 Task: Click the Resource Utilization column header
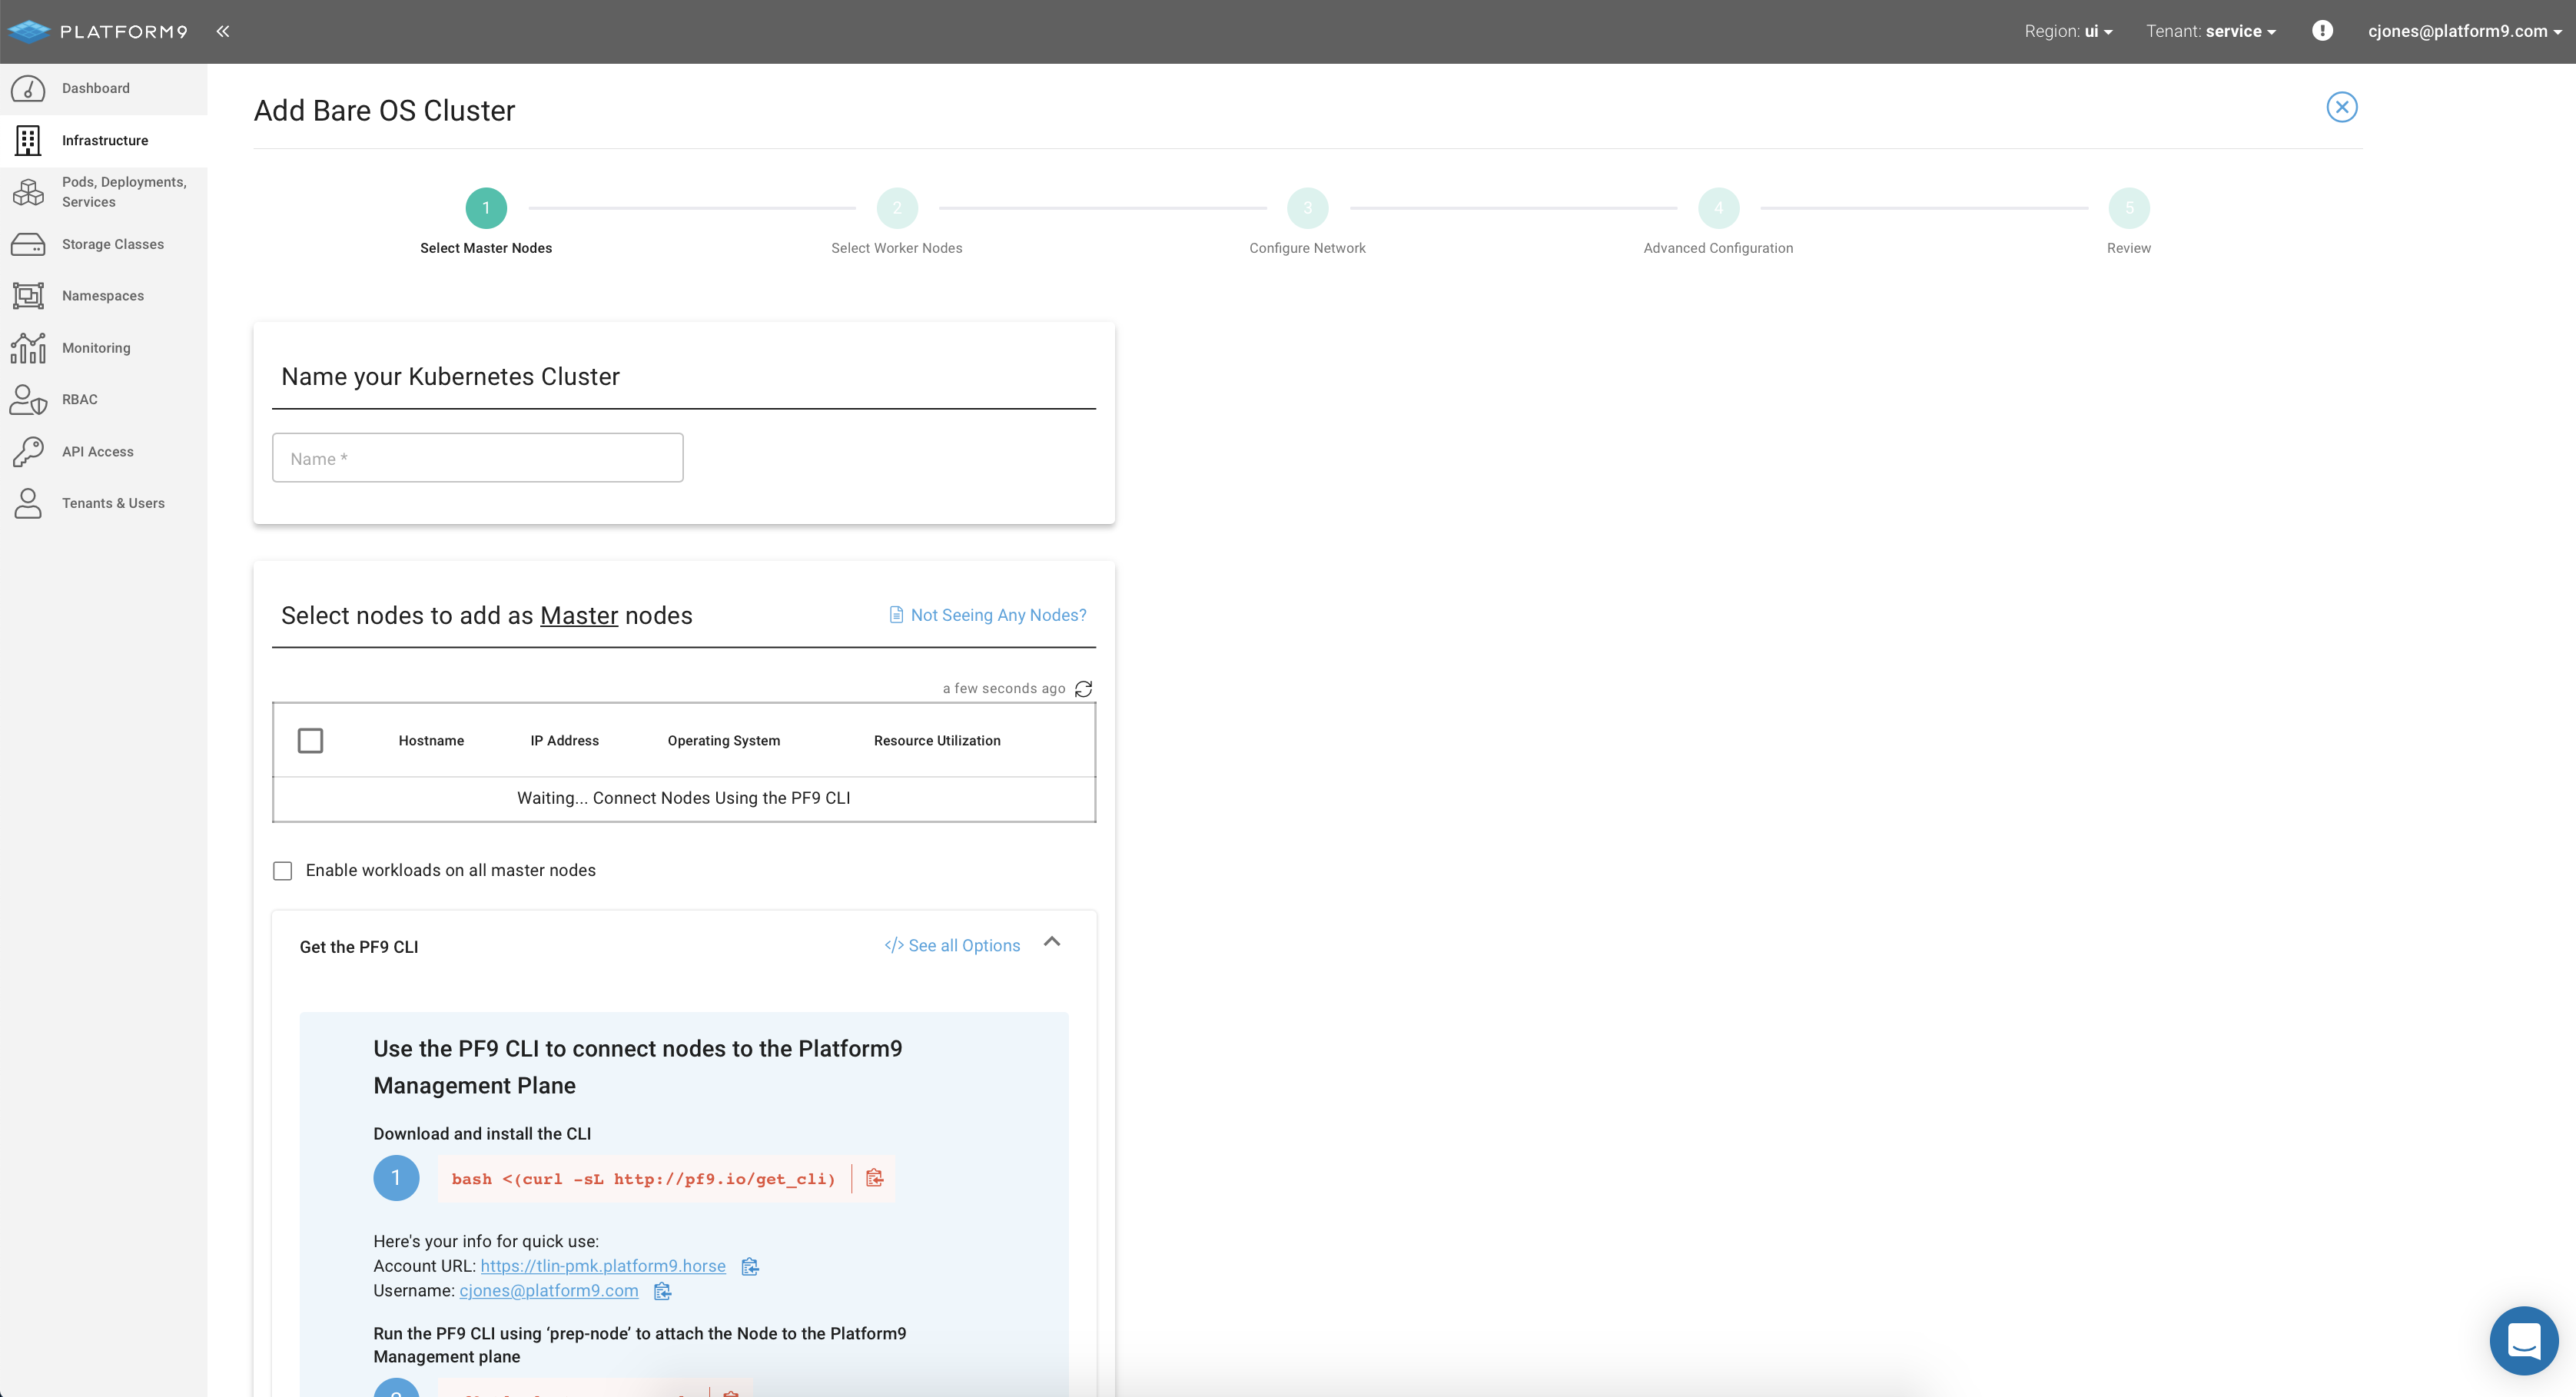click(x=937, y=741)
